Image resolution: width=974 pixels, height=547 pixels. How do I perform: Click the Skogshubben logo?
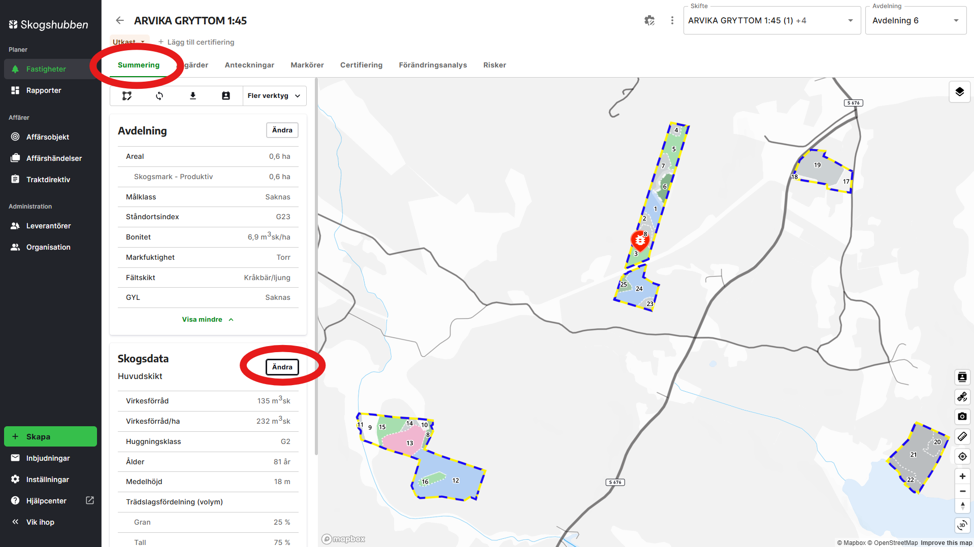pyautogui.click(x=48, y=24)
